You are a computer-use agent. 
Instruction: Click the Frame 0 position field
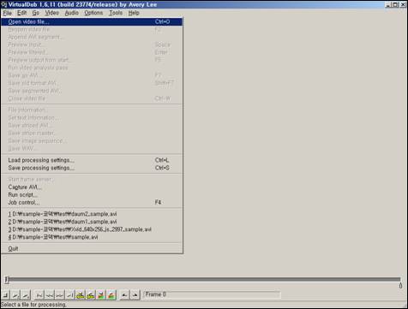212,294
